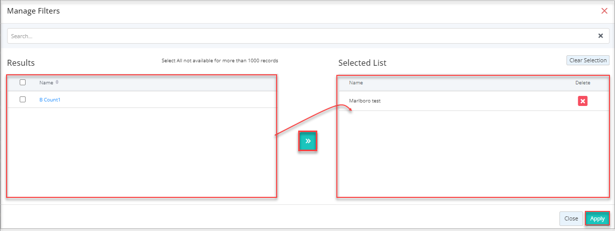Toggle the select-all checkbox in Results header
615x231 pixels.
(23, 82)
